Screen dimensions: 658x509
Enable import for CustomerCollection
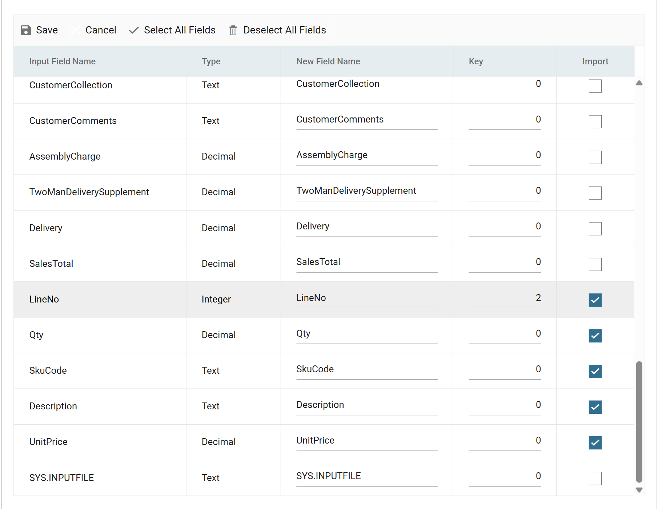tap(595, 86)
